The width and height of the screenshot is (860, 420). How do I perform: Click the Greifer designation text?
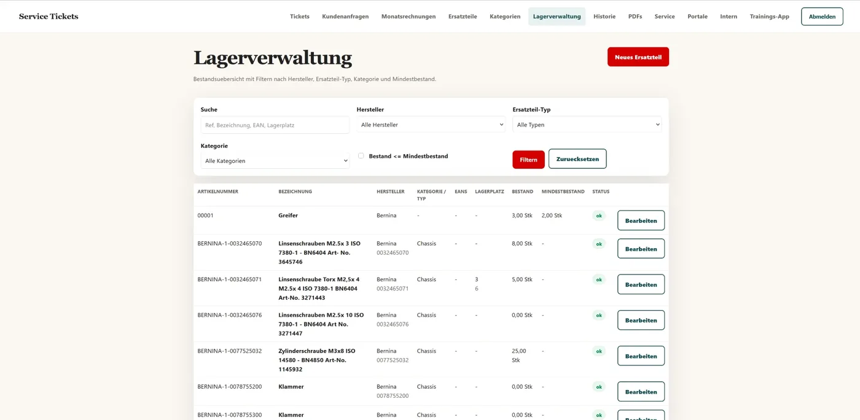coord(288,216)
